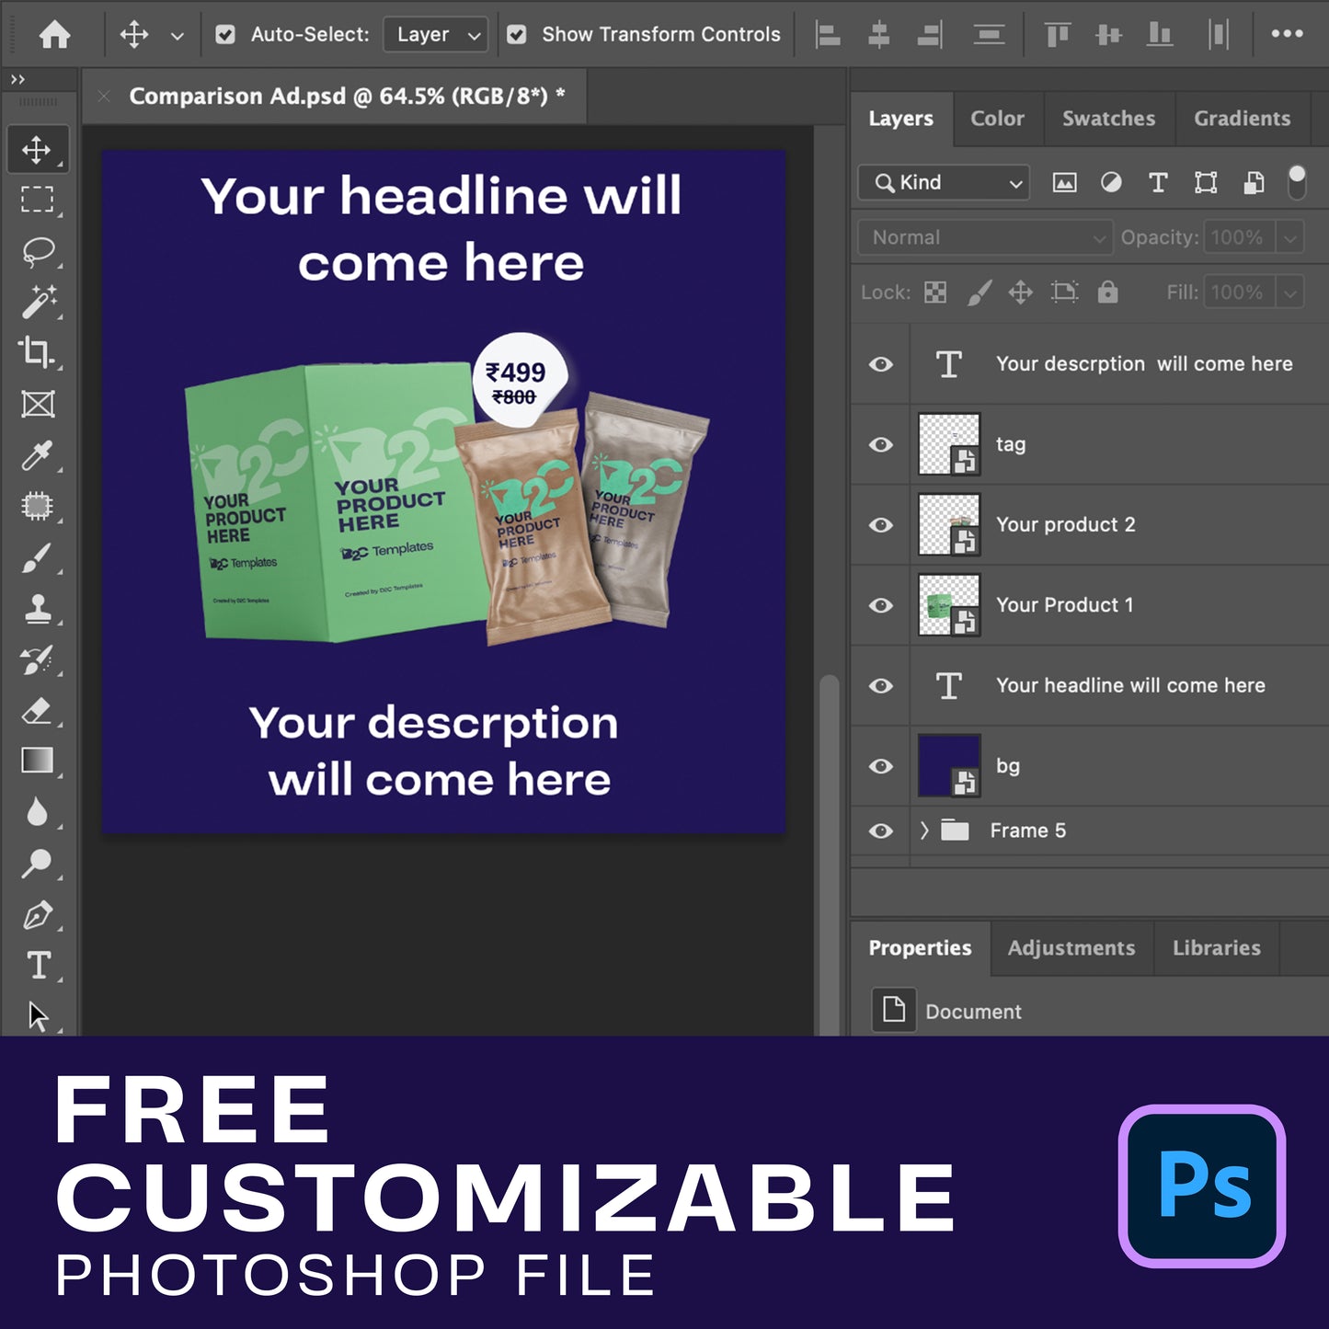Uncheck the Auto-Select checkbox
This screenshot has height=1329, width=1329.
point(224,35)
